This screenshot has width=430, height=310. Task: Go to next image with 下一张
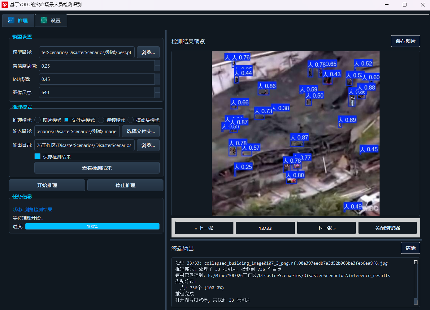pos(326,228)
